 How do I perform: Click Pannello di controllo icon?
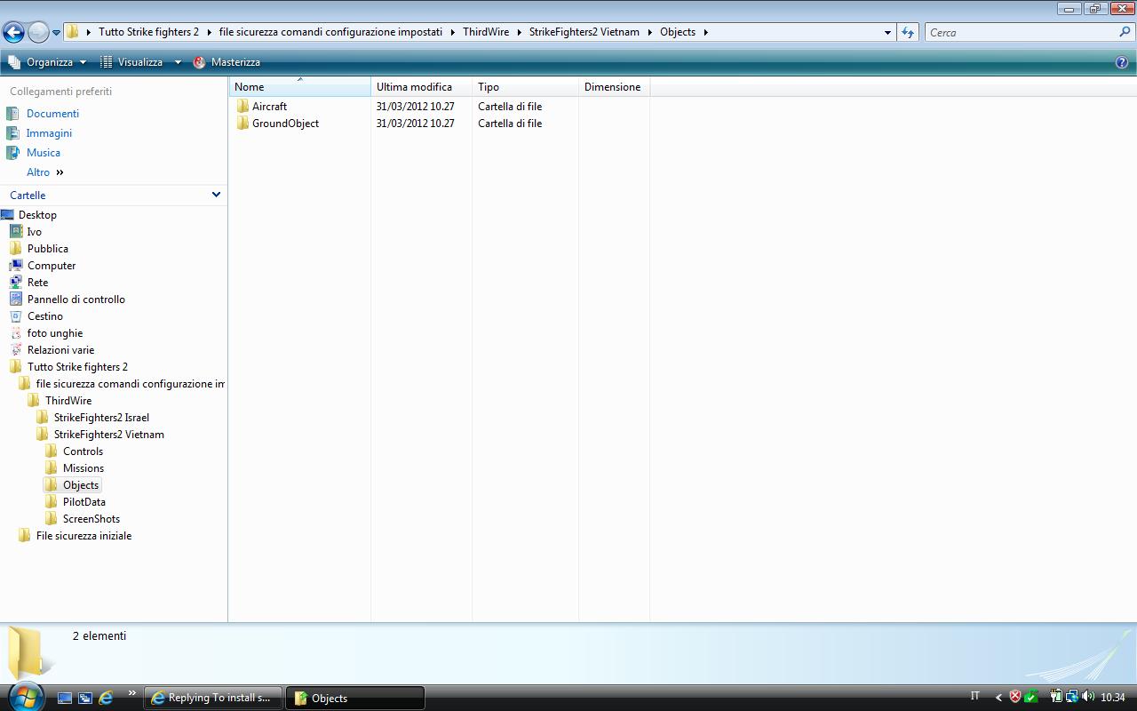16,300
